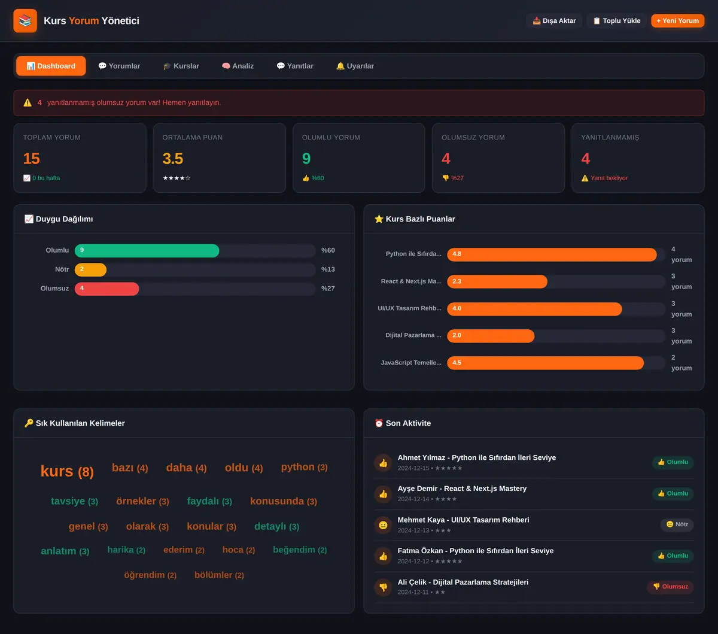This screenshot has width=718, height=634.
Task: Click thumbs-up avatar next to Fatma Özkan
Action: click(x=383, y=556)
